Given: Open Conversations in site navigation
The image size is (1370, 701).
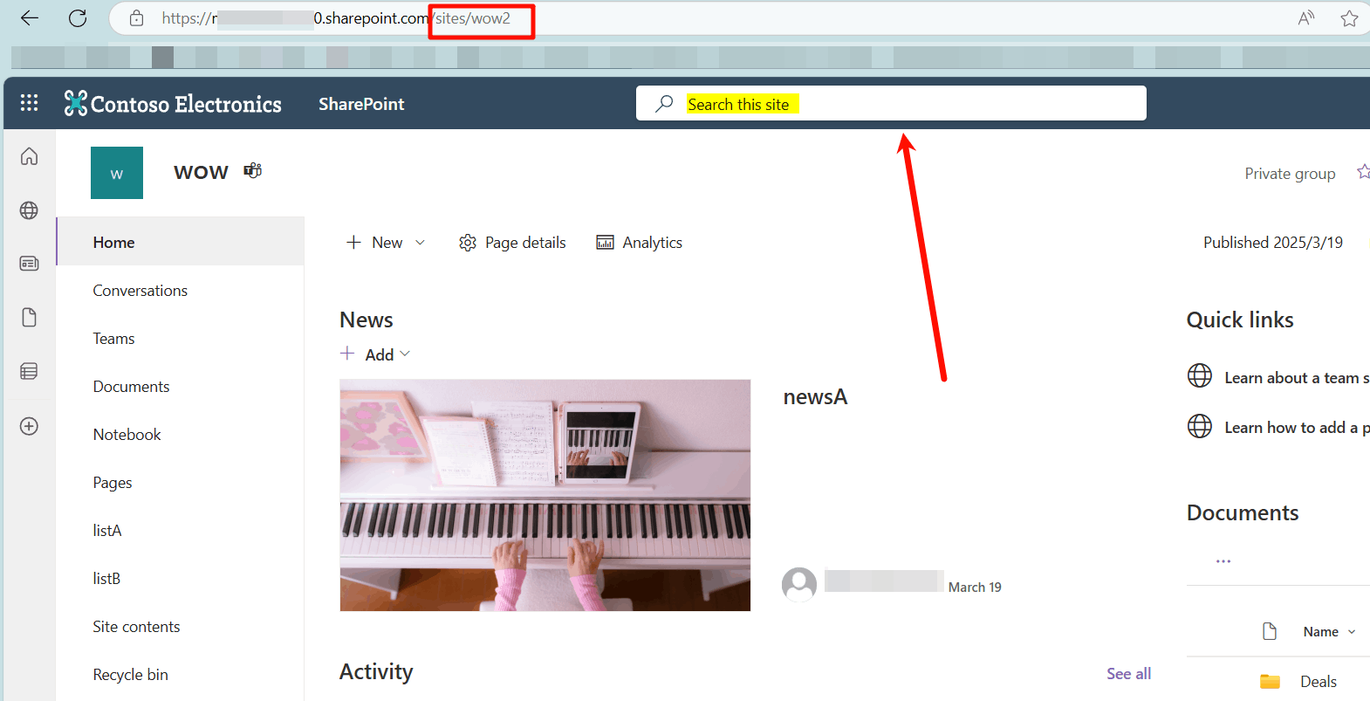Looking at the screenshot, I should click(x=140, y=291).
